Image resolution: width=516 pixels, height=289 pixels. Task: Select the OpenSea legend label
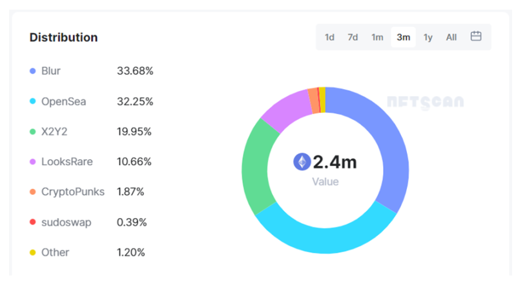[63, 101]
